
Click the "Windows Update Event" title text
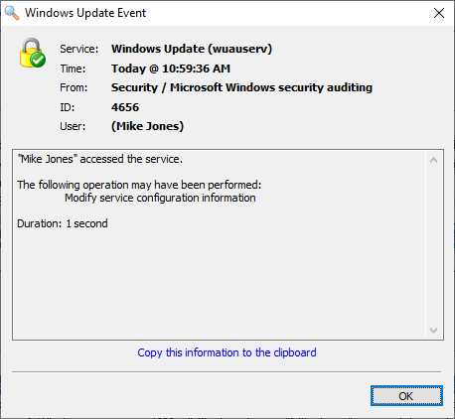pos(85,13)
